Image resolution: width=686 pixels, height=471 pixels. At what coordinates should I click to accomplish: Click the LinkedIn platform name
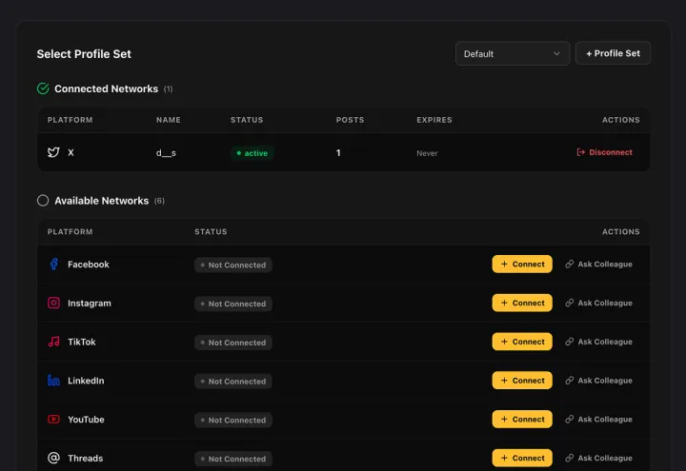(x=86, y=381)
